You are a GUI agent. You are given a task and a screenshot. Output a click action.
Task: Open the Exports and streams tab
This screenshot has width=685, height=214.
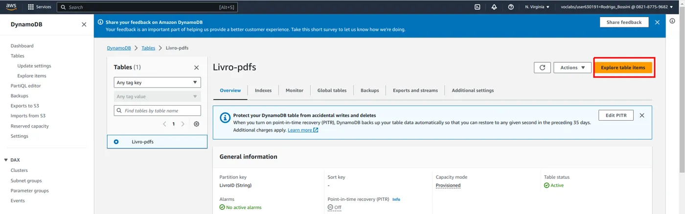click(415, 90)
